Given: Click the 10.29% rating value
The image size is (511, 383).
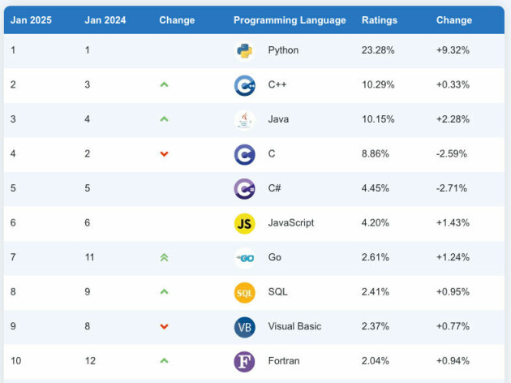Looking at the screenshot, I should [378, 84].
